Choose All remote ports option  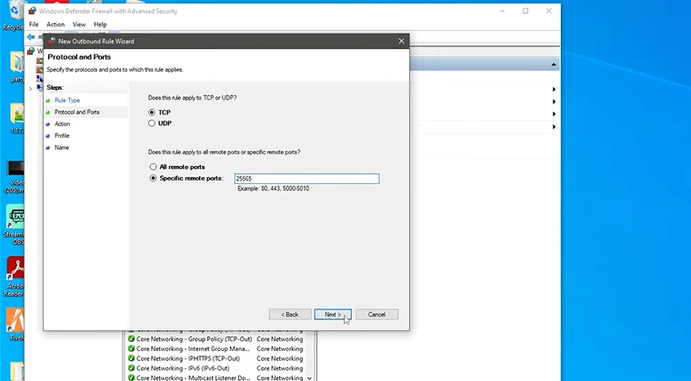153,167
